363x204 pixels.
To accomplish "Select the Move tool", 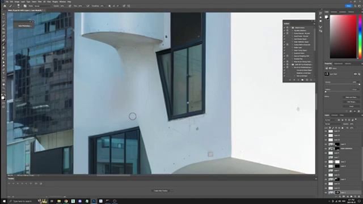I will click(x=3, y=14).
